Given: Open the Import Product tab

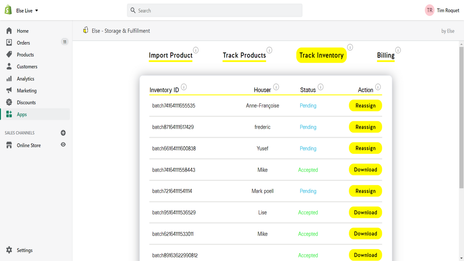Looking at the screenshot, I should coord(170,55).
